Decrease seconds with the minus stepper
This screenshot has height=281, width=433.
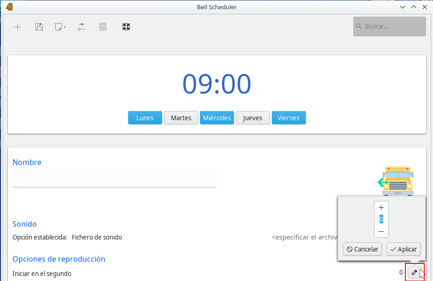tap(381, 231)
